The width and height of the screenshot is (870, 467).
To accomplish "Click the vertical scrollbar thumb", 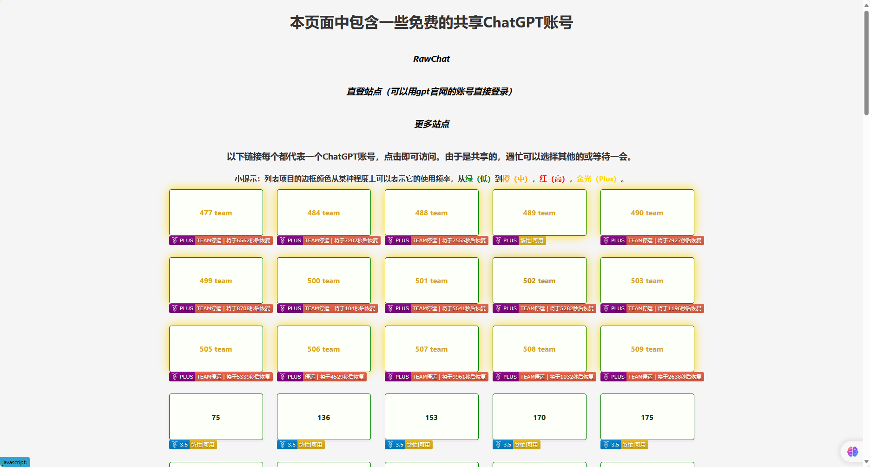I will point(866,62).
